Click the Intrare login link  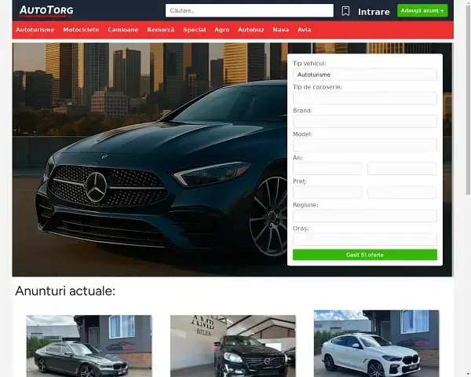click(374, 12)
